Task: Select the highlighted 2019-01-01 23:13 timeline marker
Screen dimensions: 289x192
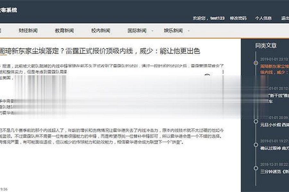Action: coord(256,63)
